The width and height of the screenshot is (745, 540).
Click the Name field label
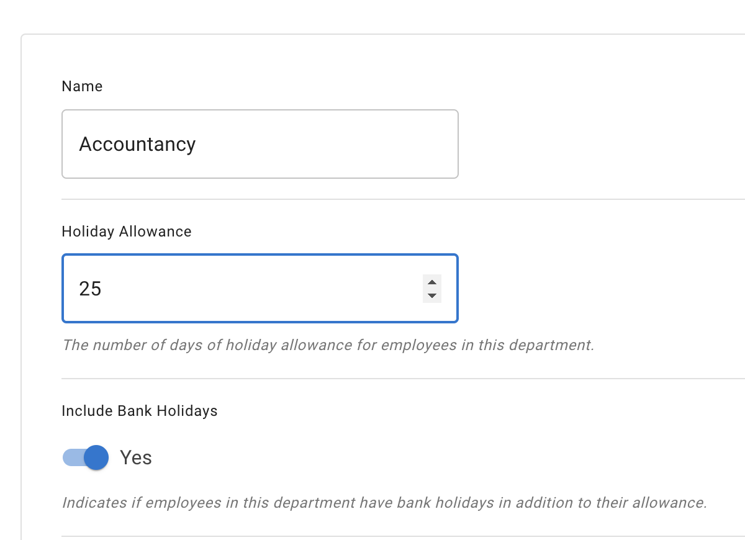coord(81,86)
